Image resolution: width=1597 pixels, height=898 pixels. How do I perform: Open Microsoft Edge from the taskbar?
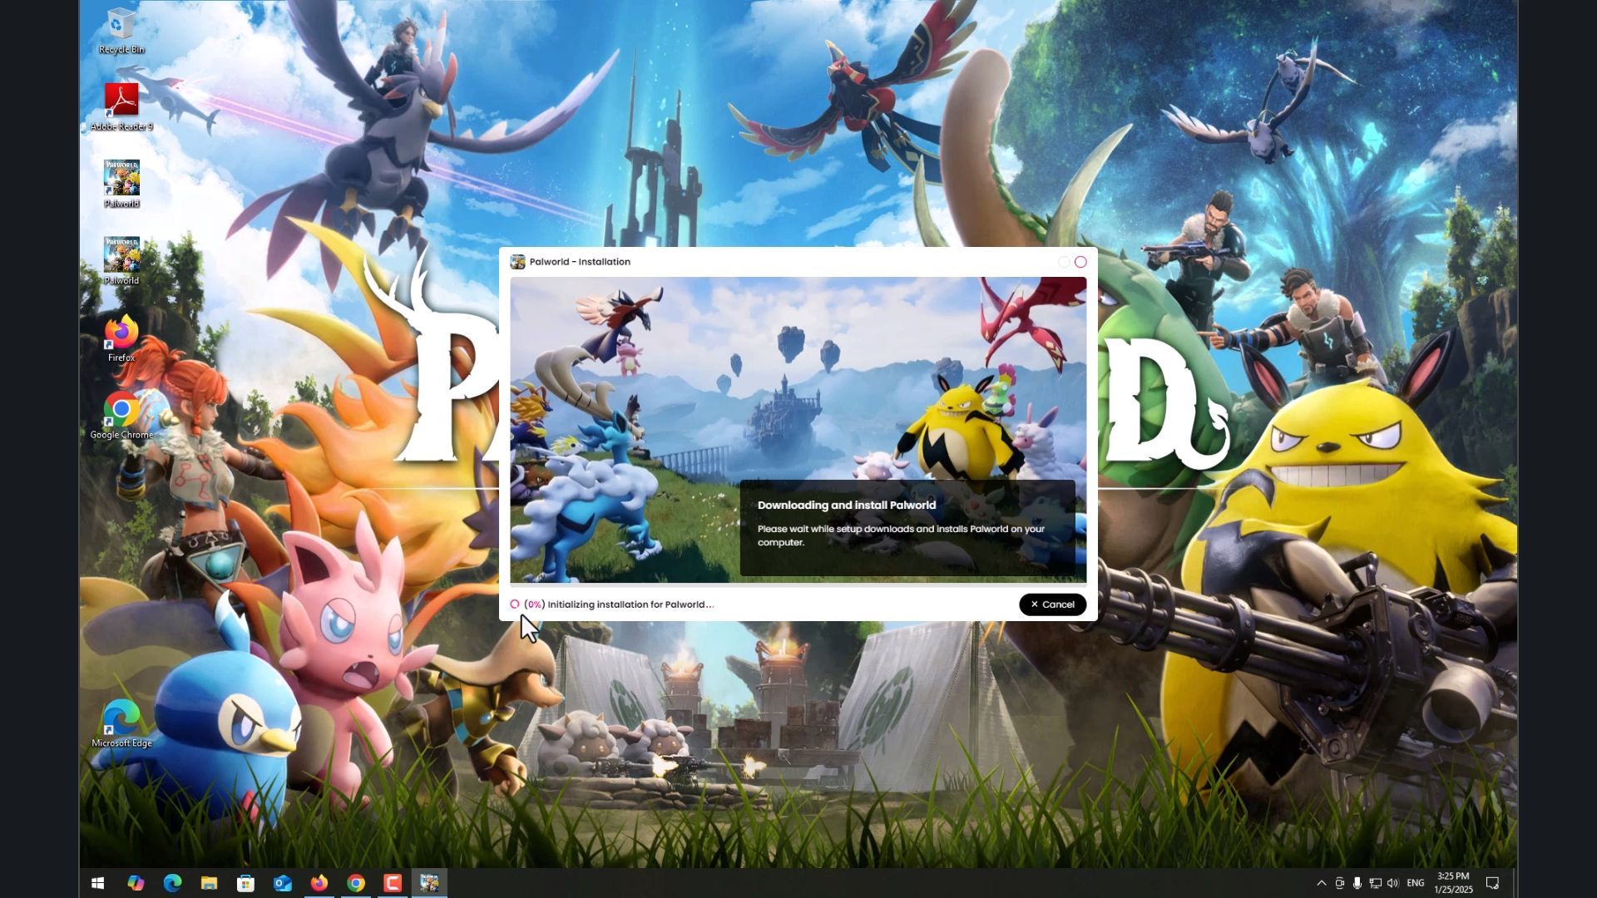click(172, 883)
